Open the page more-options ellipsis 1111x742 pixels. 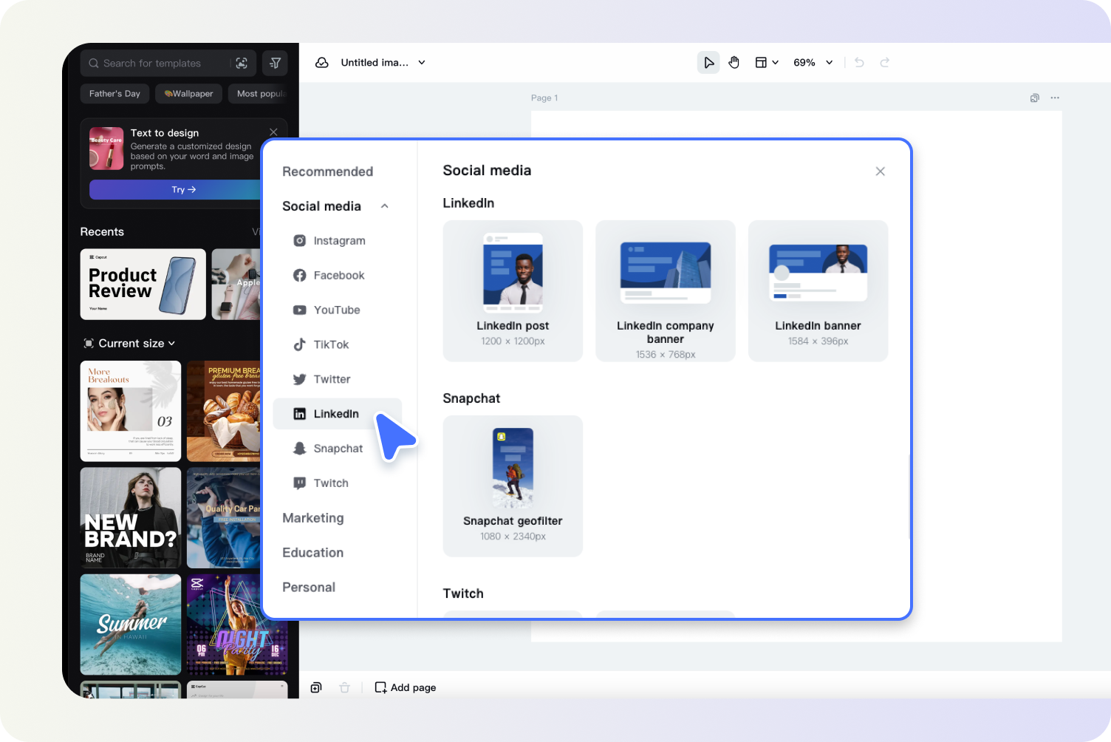click(x=1055, y=98)
